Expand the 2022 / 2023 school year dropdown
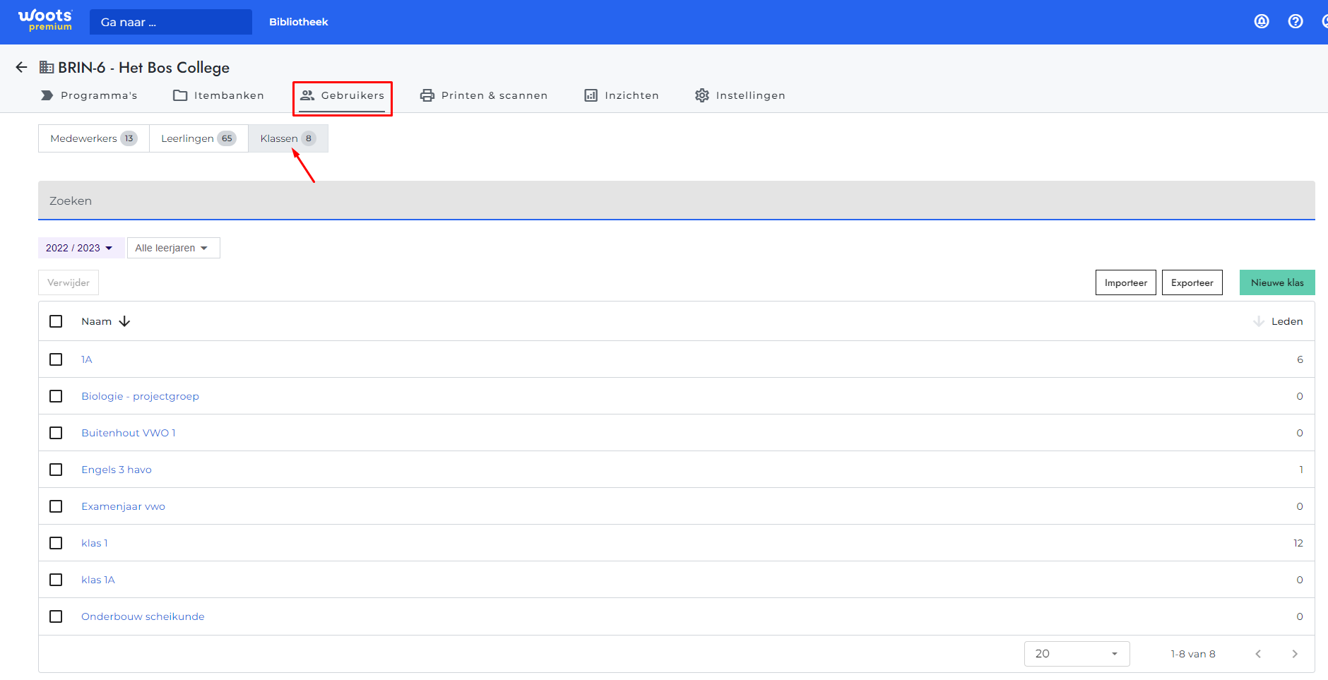 80,248
